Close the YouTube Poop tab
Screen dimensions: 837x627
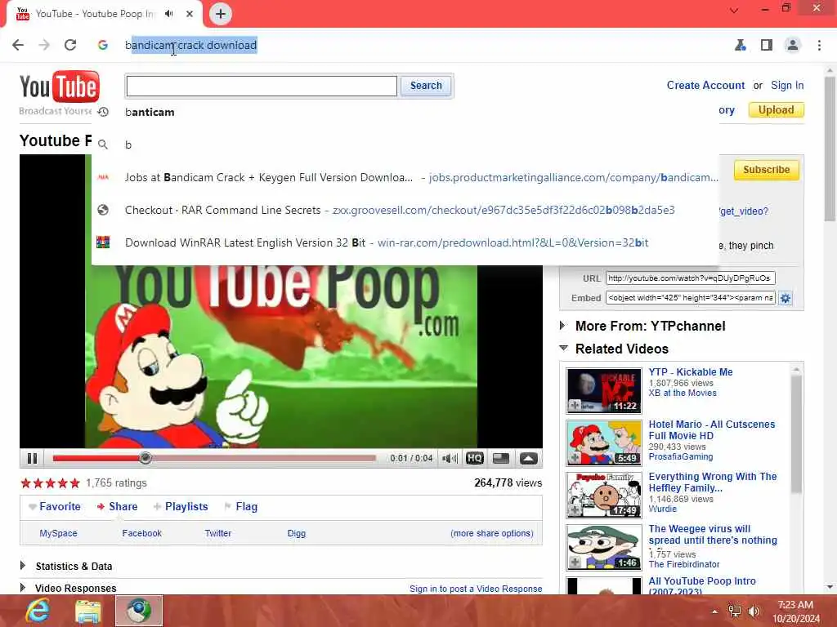click(x=190, y=14)
